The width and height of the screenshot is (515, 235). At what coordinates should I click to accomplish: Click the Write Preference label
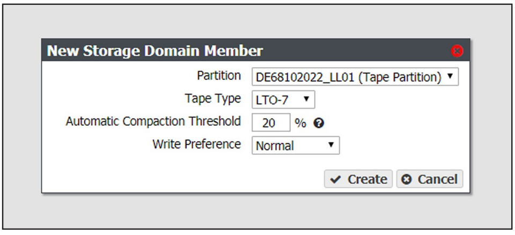[x=196, y=144]
